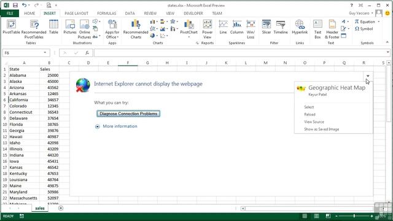The width and height of the screenshot is (393, 221).
Task: Select the Massachusetts cell
Action: pos(24,198)
